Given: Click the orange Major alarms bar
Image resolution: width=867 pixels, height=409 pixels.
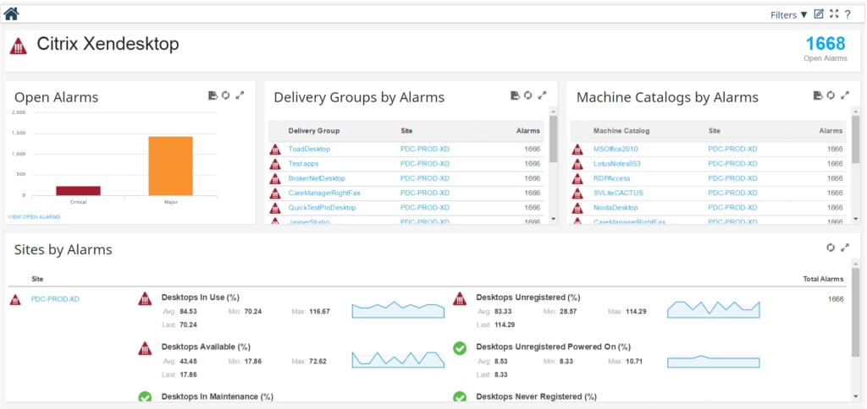Looking at the screenshot, I should (x=170, y=165).
